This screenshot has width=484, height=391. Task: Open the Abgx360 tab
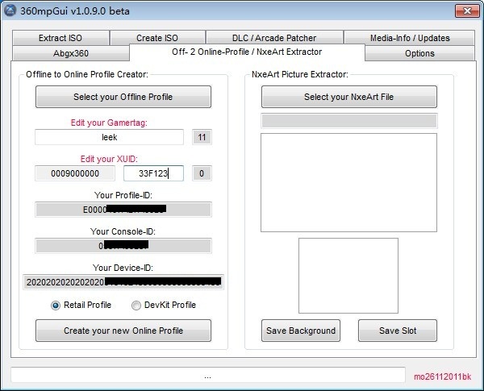point(71,53)
